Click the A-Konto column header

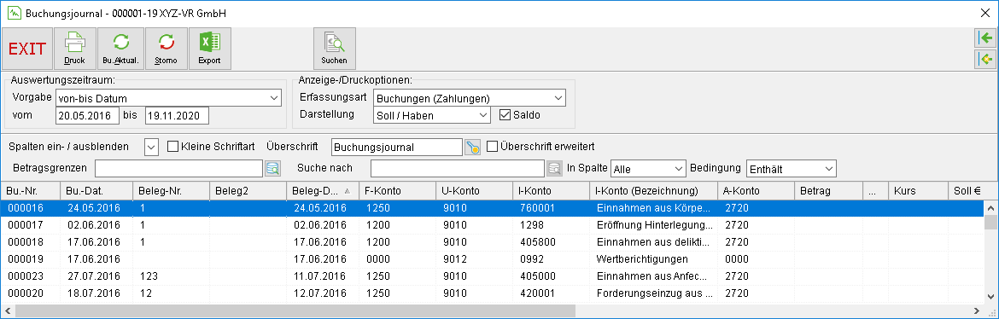756,190
